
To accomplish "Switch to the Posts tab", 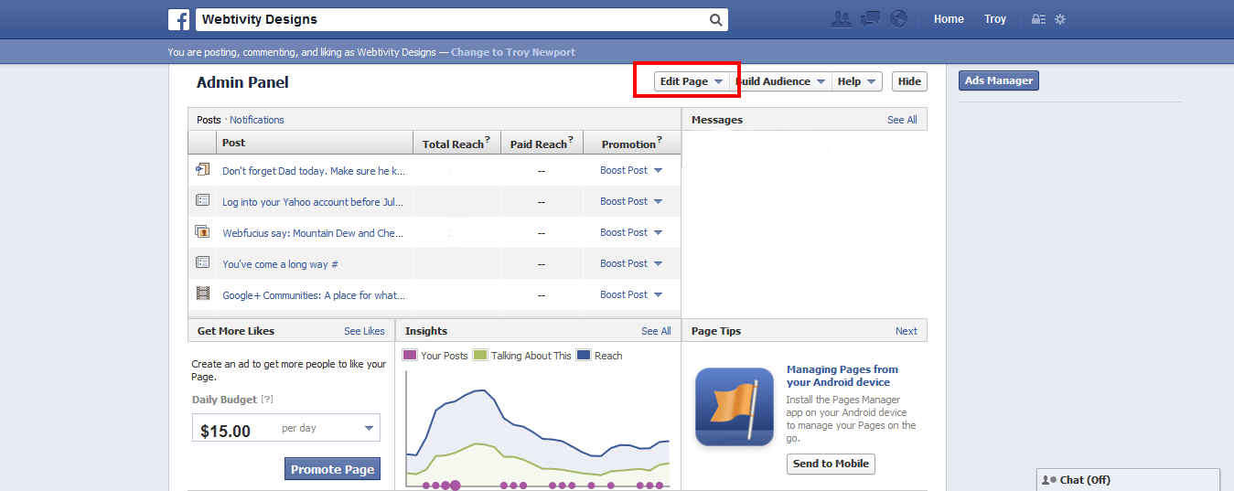I will point(209,120).
